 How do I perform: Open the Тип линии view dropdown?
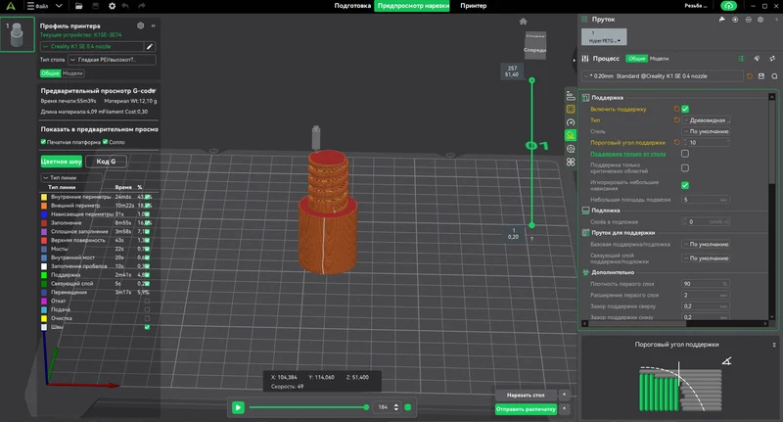(70, 178)
